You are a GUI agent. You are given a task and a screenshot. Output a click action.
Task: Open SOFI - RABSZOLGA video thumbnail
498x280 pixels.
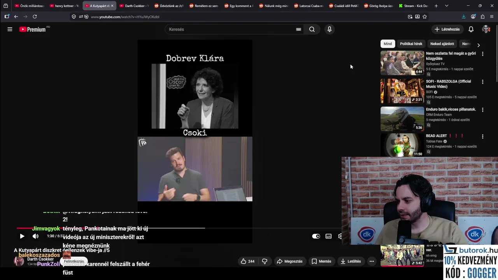[402, 91]
